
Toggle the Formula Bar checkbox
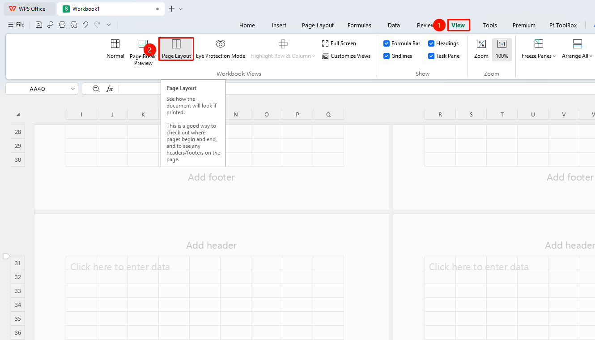tap(387, 43)
